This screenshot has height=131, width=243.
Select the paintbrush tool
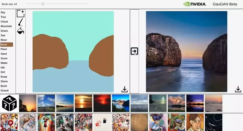20,22
